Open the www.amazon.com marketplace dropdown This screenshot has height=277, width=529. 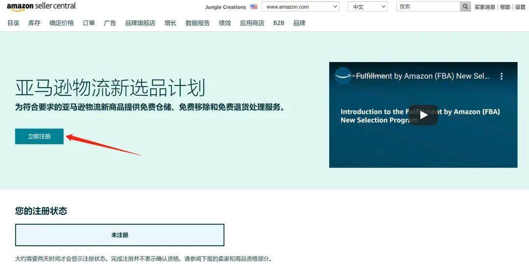coord(300,7)
